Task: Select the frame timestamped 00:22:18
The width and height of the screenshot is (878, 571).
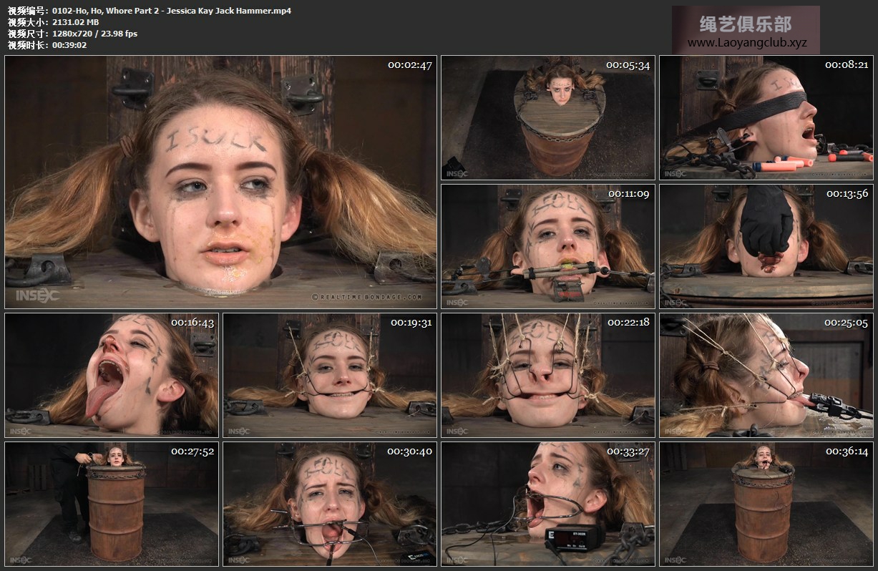Action: [547, 374]
